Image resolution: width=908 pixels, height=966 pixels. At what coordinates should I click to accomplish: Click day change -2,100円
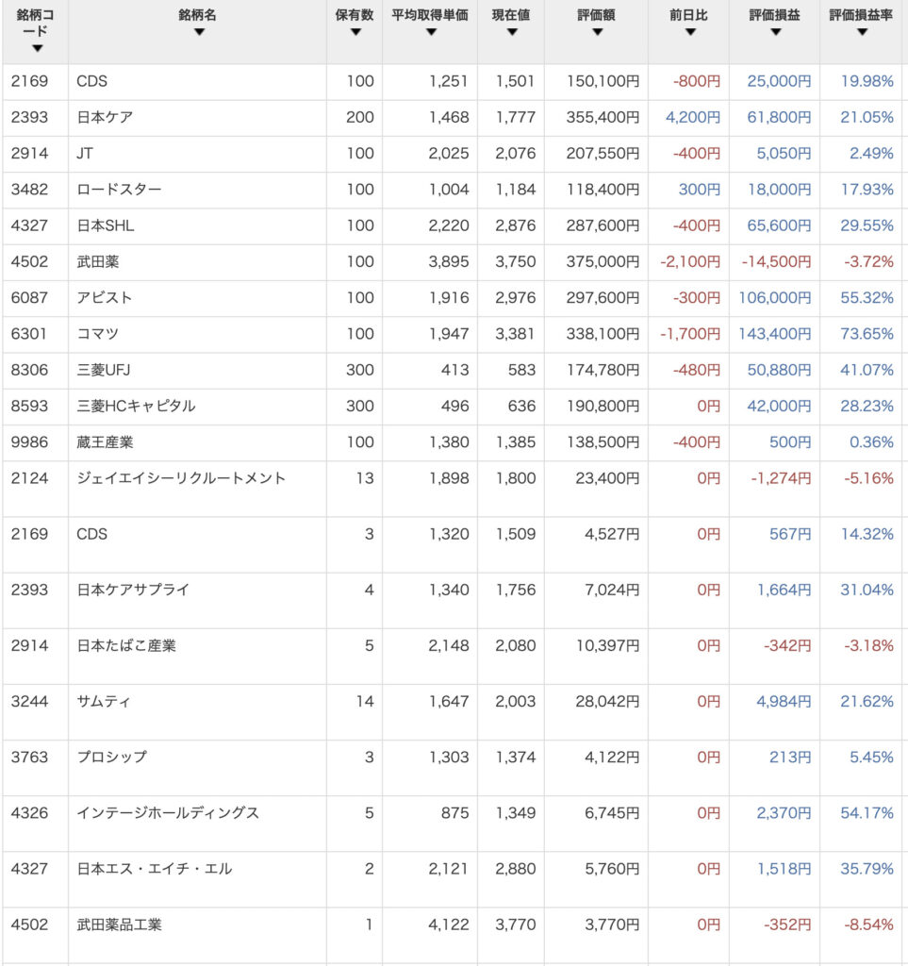click(690, 262)
